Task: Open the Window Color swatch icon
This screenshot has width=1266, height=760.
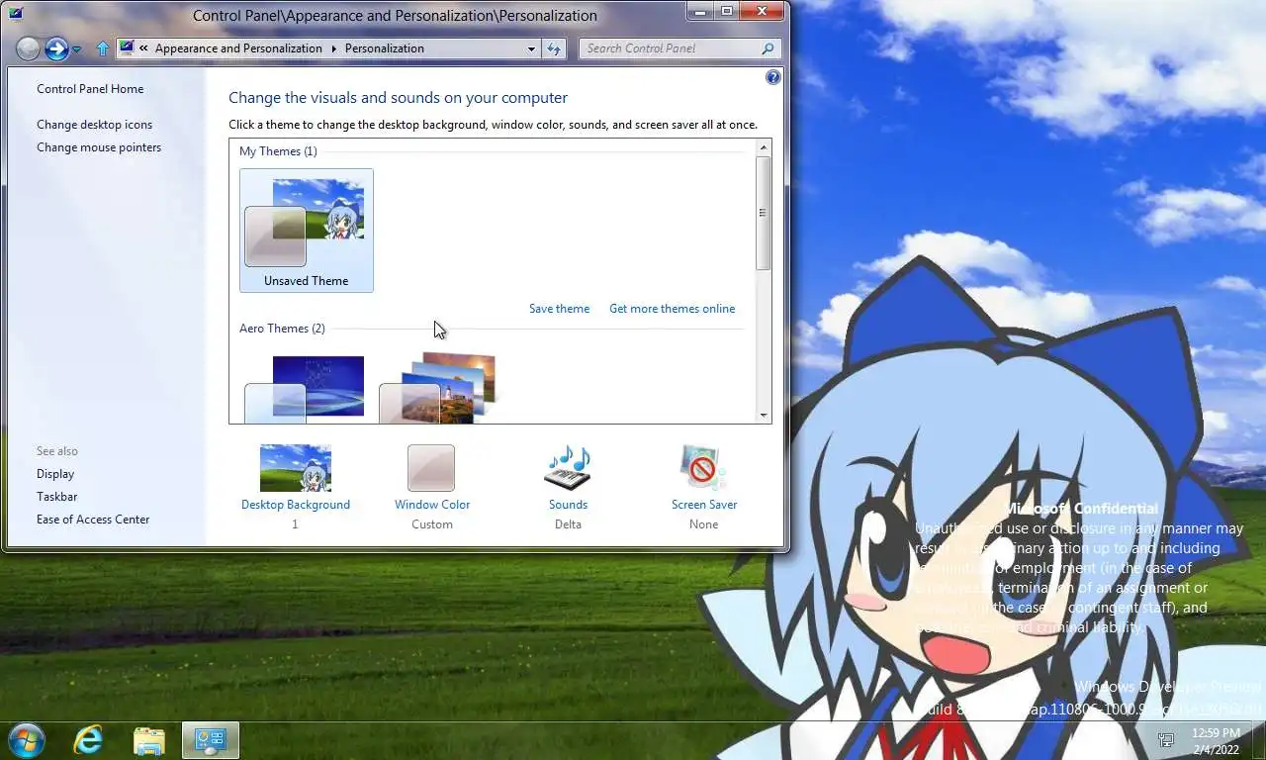Action: [431, 468]
